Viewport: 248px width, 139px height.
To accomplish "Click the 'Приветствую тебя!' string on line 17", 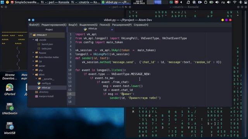I will [143, 98].
